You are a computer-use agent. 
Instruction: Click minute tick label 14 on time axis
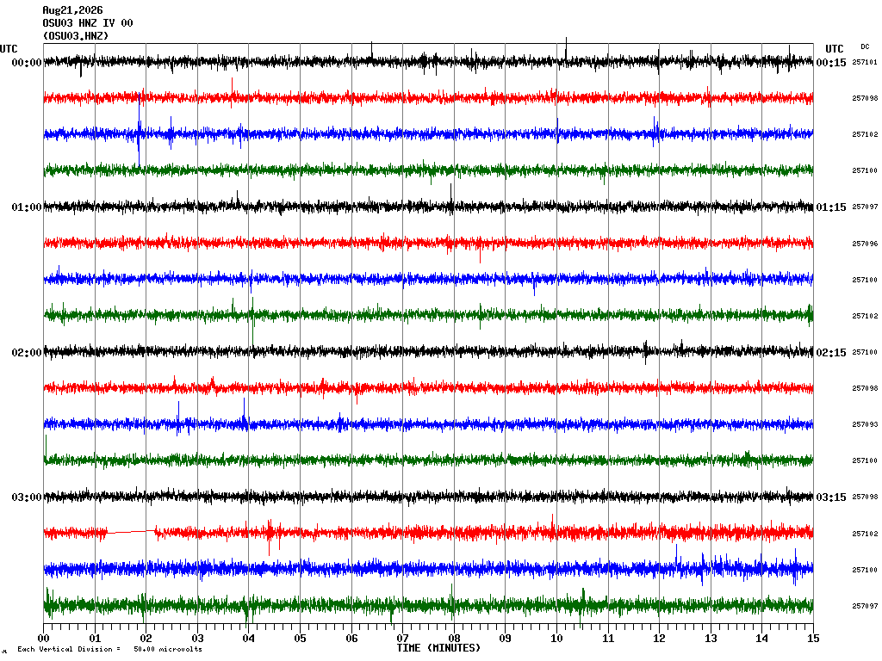pyautogui.click(x=761, y=639)
